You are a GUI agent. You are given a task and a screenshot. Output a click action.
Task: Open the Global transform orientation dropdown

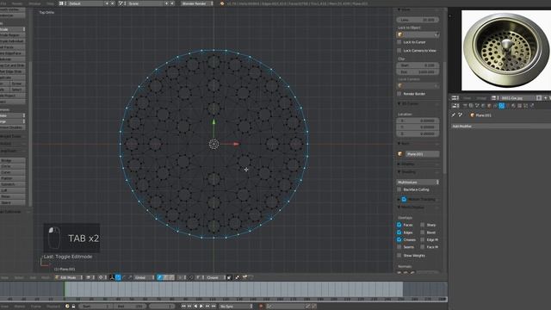point(144,277)
